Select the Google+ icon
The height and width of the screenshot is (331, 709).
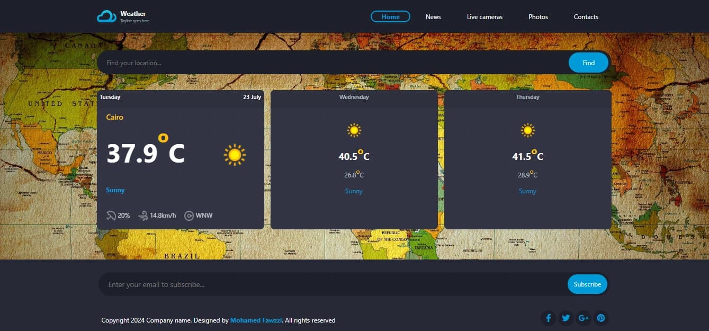pos(584,318)
